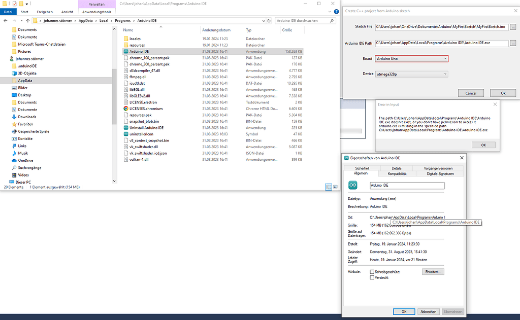Open OneDrive in the navigation pane

25,161
